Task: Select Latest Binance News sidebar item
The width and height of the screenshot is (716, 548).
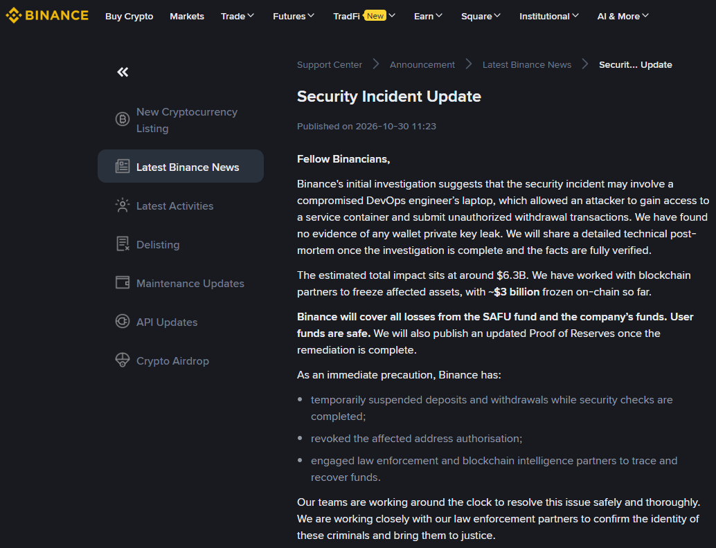Action: coord(181,166)
